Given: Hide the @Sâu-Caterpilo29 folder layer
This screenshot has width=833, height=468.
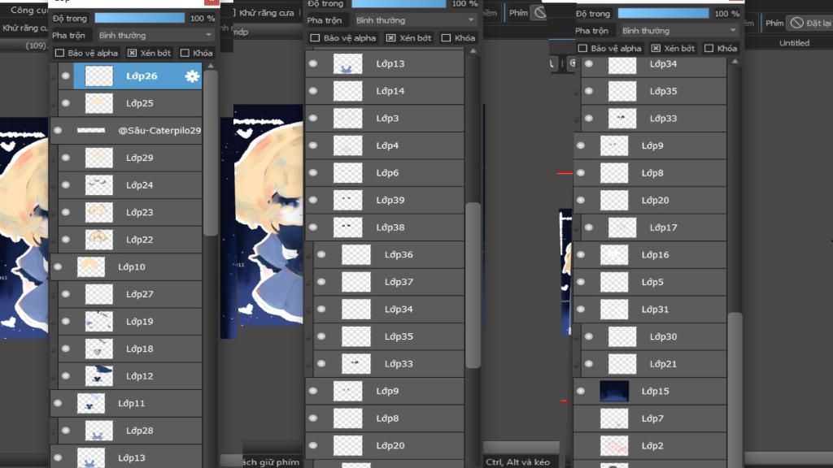Looking at the screenshot, I should (58, 131).
